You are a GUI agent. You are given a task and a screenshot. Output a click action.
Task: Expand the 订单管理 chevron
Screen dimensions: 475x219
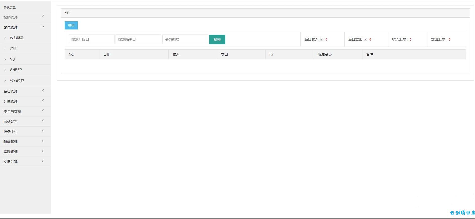[43, 101]
